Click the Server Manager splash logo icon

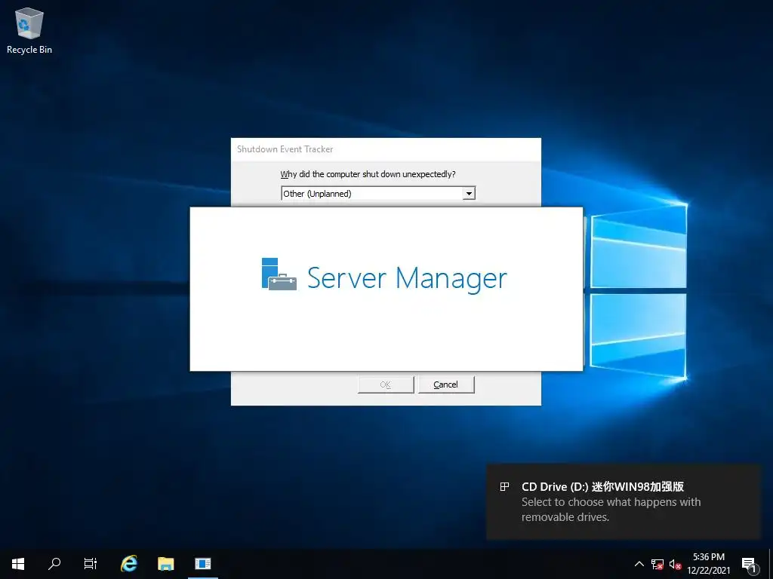pos(279,274)
